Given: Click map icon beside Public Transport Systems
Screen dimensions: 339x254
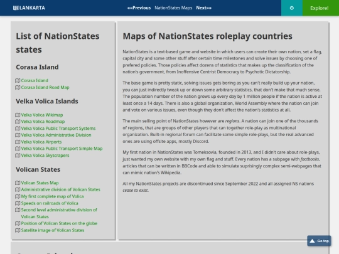Looking at the screenshot, I should tap(18, 129).
